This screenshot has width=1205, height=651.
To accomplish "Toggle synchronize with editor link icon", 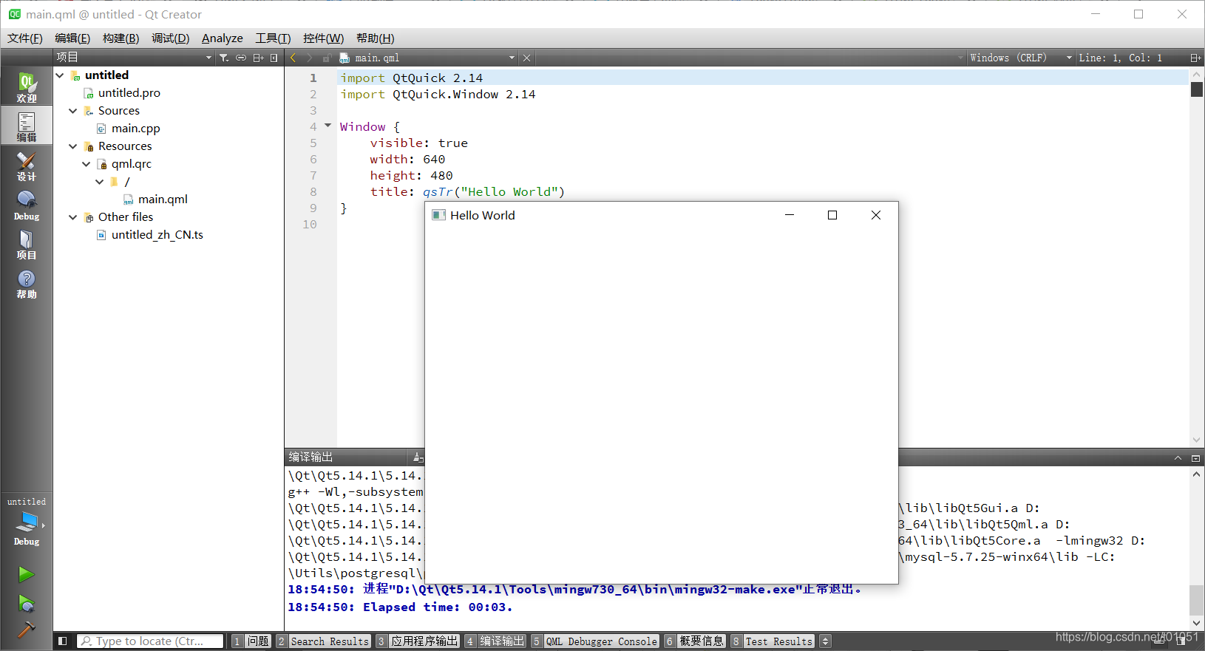I will [x=241, y=58].
